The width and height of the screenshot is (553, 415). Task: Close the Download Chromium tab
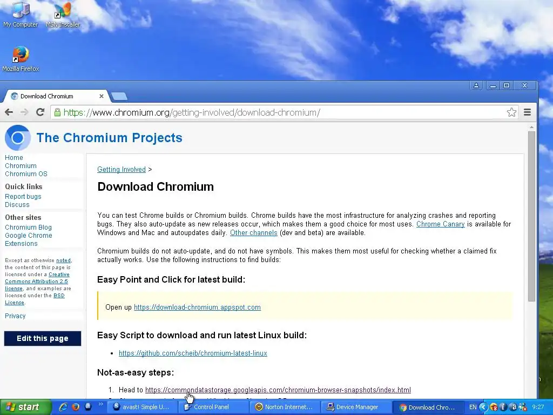coord(101,96)
